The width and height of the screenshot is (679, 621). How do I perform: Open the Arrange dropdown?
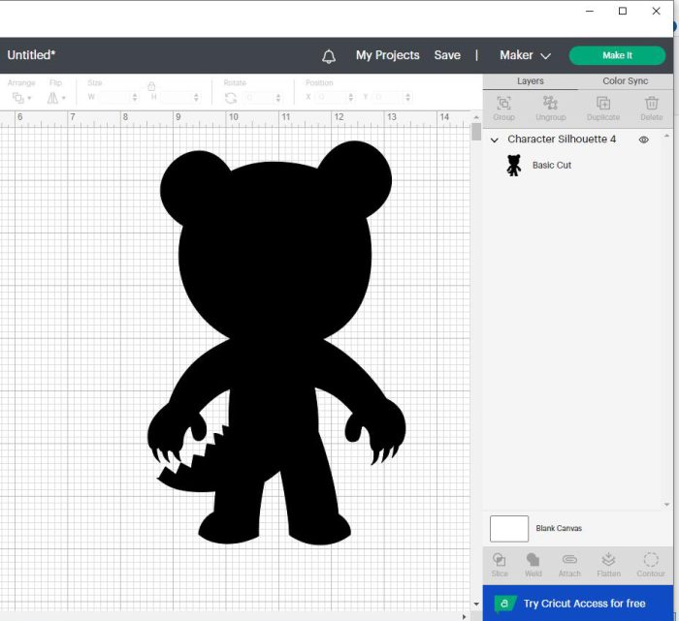tap(21, 98)
